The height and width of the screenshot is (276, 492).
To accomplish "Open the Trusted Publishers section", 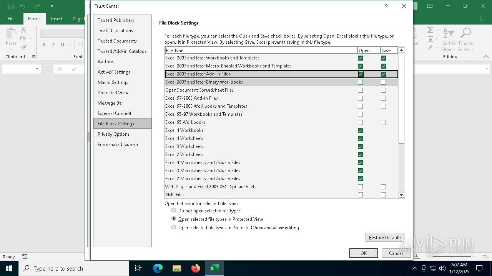I will point(122,20).
